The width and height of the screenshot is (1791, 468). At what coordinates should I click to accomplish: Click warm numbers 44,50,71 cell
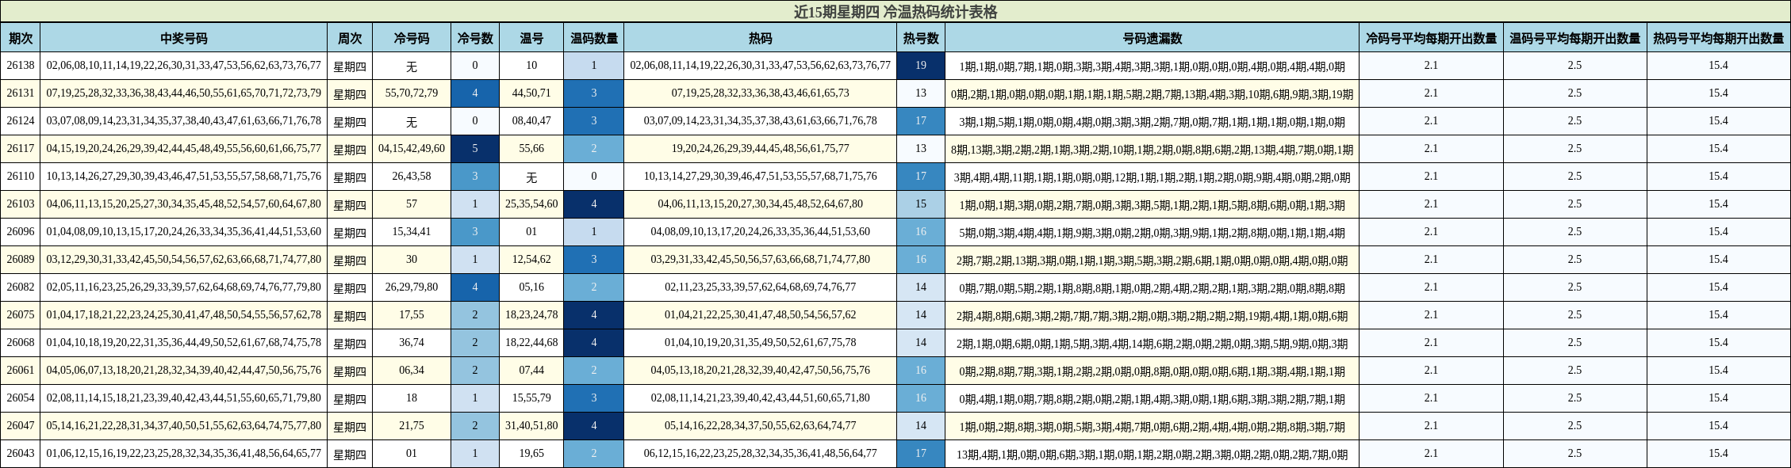pyautogui.click(x=531, y=93)
